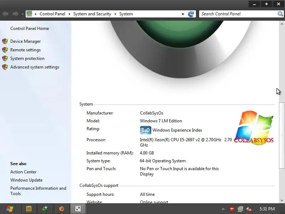Open the Windows Start button
The width and height of the screenshot is (285, 214).
pos(10,209)
